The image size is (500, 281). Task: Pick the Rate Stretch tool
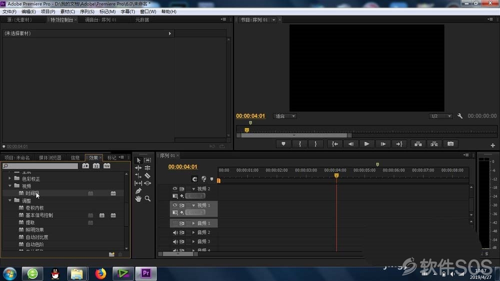tap(138, 175)
